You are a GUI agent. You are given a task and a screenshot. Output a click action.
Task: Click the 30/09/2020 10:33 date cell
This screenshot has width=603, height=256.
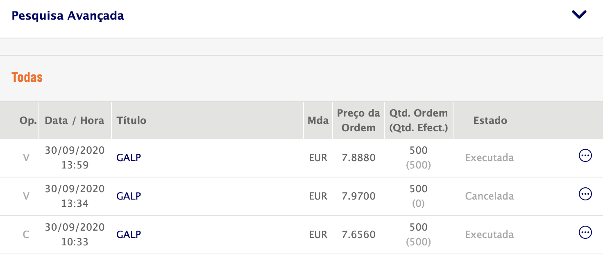pyautogui.click(x=75, y=234)
